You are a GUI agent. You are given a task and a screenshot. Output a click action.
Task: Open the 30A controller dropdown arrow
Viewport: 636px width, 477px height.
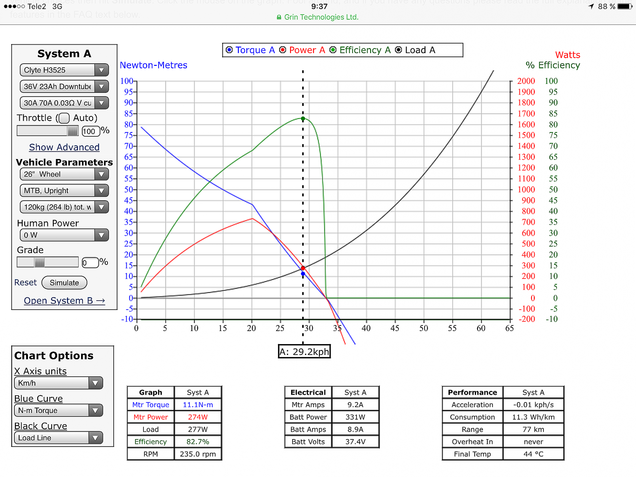click(x=101, y=103)
